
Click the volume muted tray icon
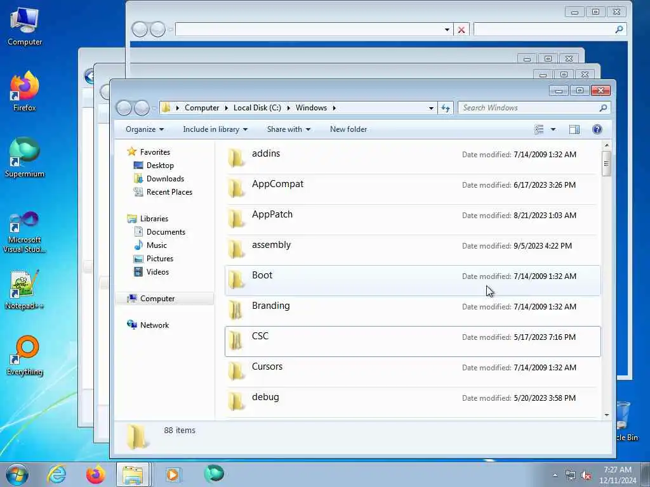(586, 476)
